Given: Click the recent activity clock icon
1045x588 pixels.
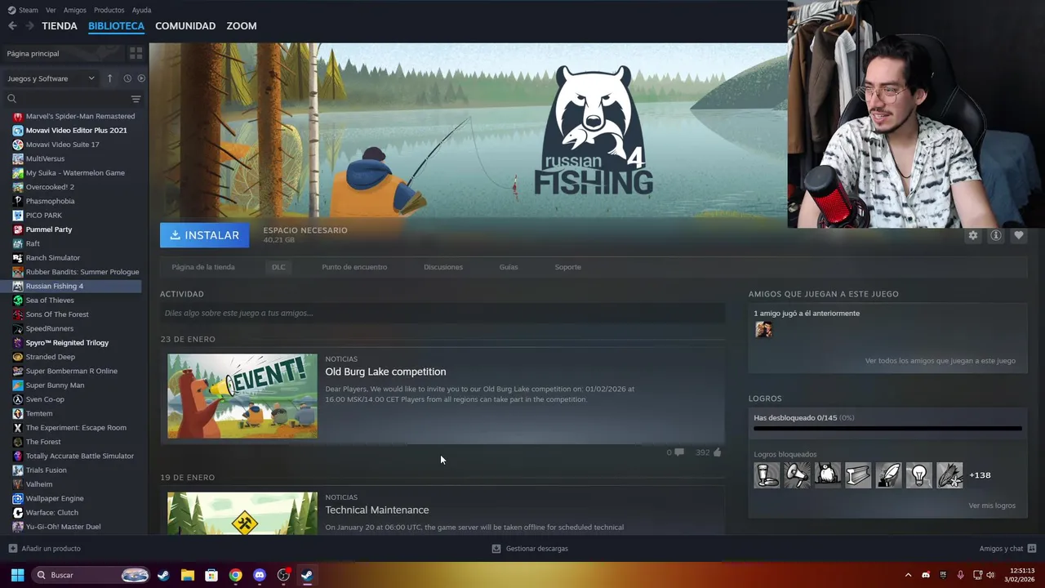Looking at the screenshot, I should [x=127, y=78].
